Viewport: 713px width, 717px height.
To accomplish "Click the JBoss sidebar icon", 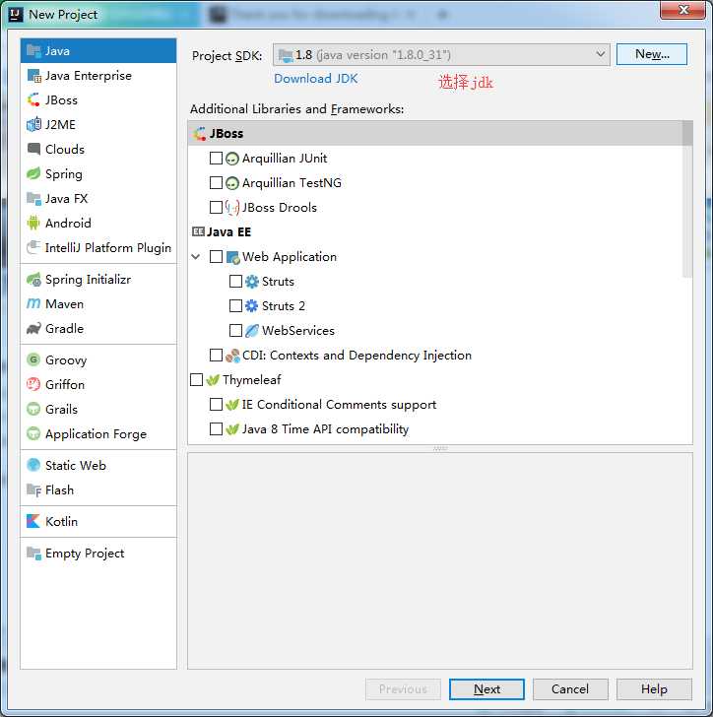I will click(x=33, y=100).
